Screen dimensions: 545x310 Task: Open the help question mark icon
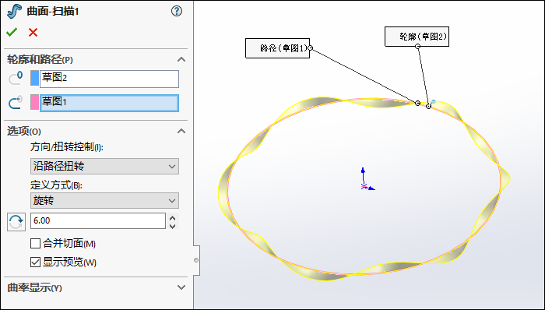tap(177, 11)
